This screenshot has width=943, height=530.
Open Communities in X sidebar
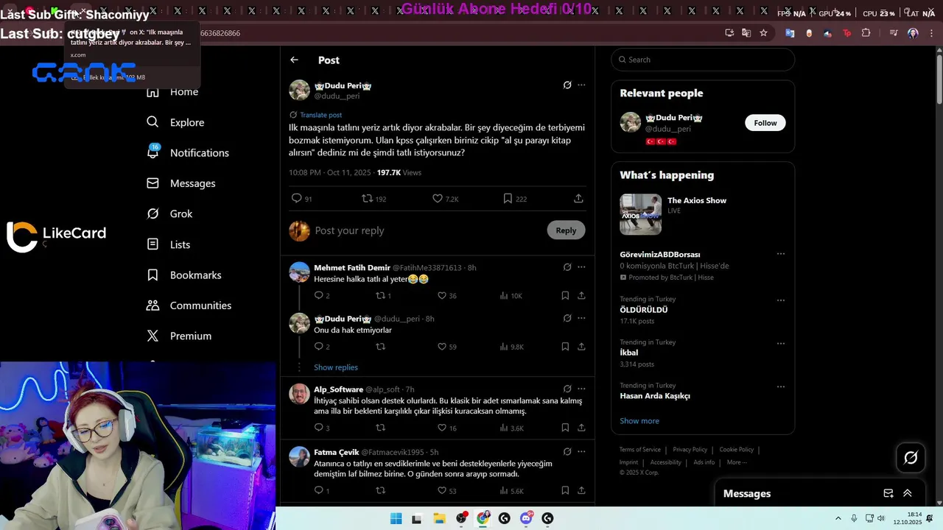(189, 305)
